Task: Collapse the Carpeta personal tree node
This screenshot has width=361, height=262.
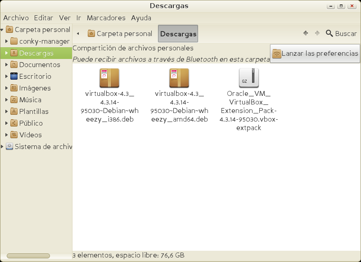Action: click(x=2, y=30)
